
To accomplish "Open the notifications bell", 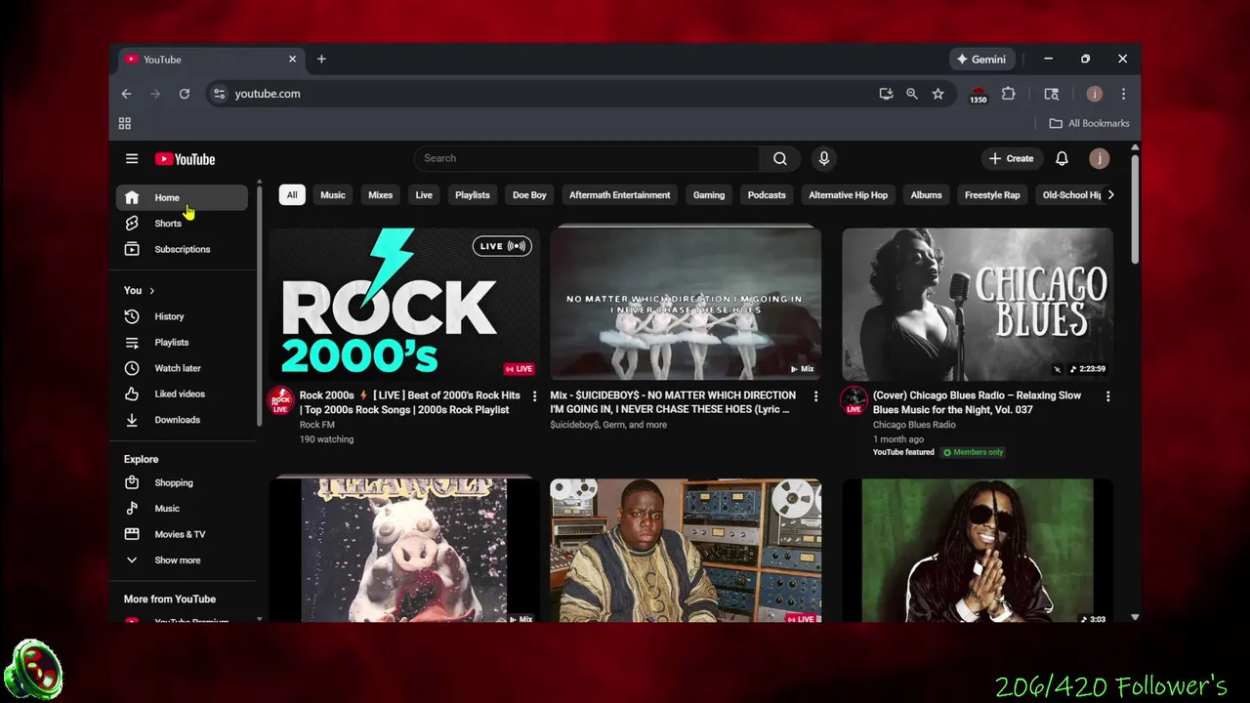I will pos(1062,158).
